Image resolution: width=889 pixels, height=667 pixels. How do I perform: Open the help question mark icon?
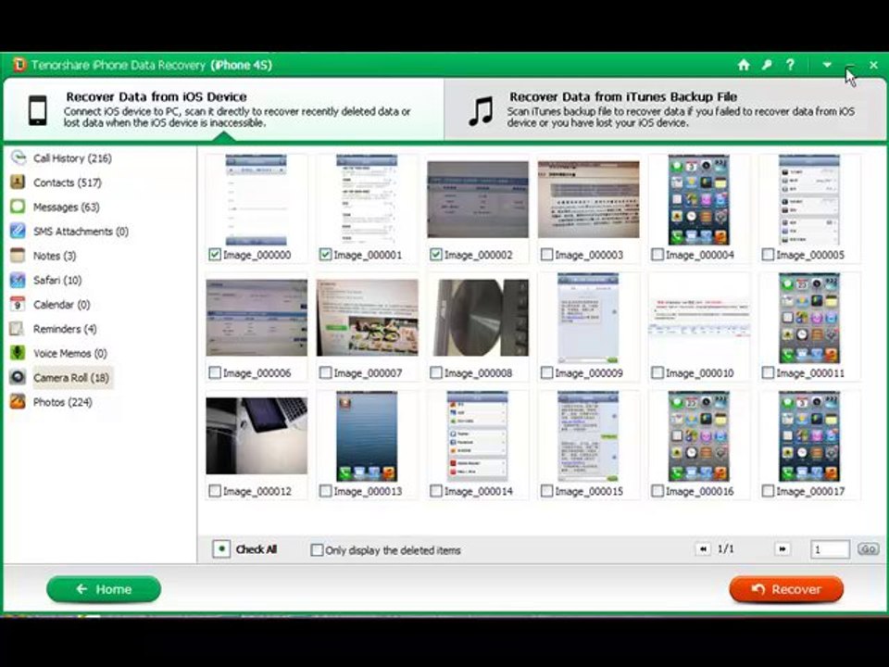pyautogui.click(x=790, y=65)
